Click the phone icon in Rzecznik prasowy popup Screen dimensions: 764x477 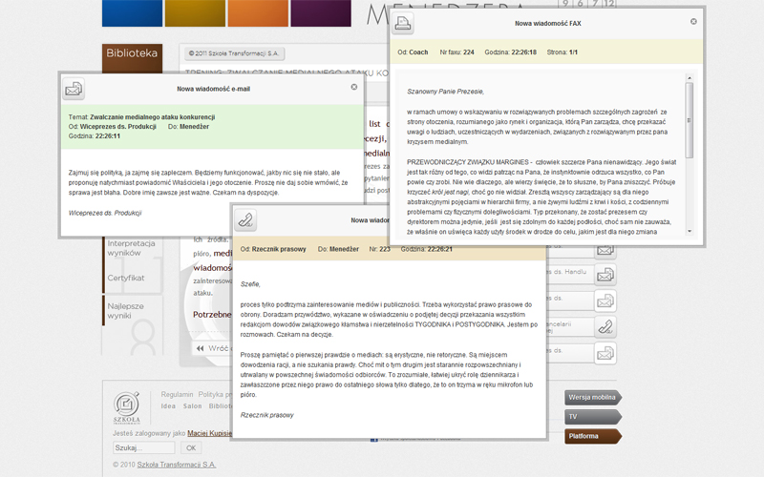[245, 220]
